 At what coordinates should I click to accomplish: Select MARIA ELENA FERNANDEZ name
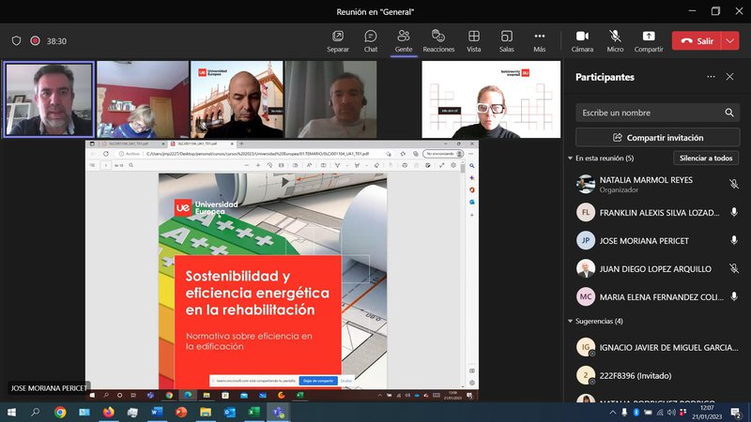[662, 297]
